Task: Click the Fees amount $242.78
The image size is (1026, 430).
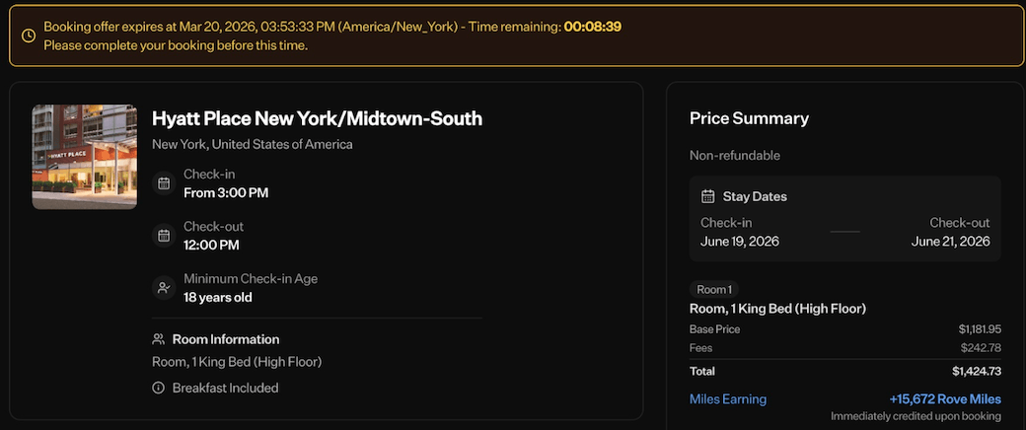Action: [981, 348]
